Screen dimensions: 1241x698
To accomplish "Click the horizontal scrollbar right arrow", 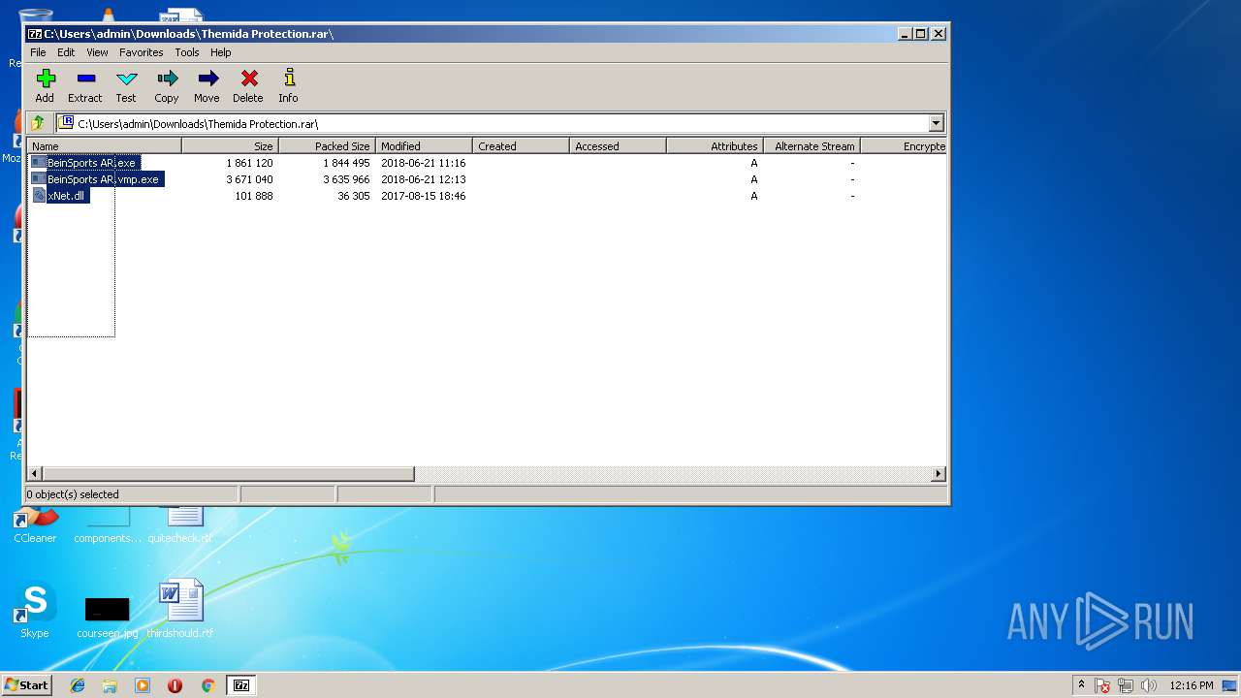I will tap(939, 474).
